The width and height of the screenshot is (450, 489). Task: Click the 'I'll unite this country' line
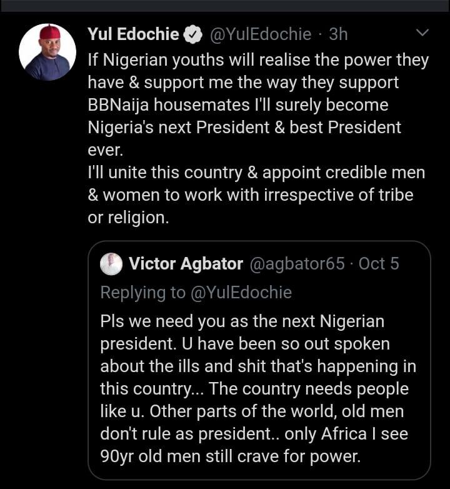pos(256,172)
